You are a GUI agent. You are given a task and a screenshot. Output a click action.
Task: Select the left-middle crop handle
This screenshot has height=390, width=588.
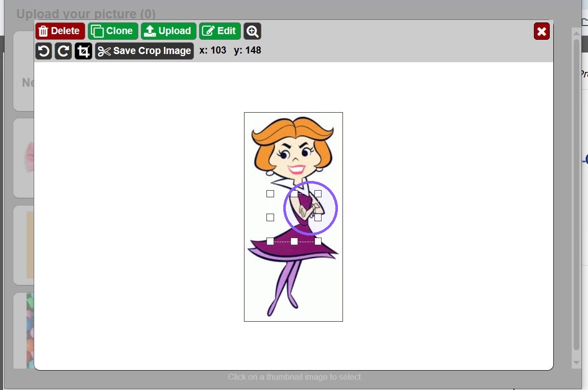click(270, 217)
